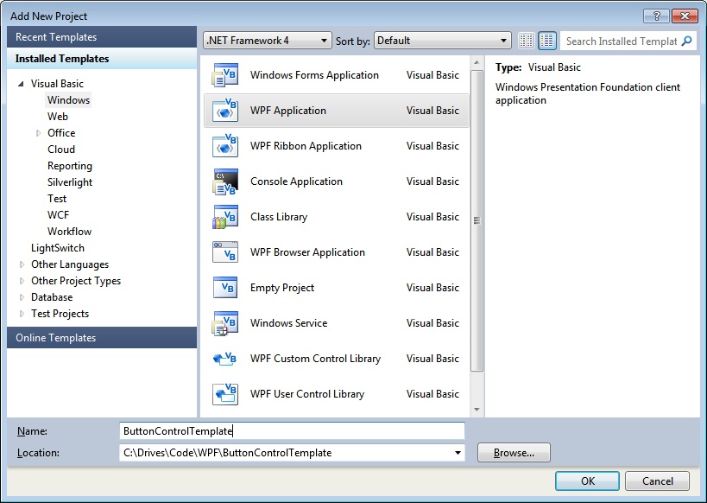Click the 'Empty Project' text

coord(282,288)
